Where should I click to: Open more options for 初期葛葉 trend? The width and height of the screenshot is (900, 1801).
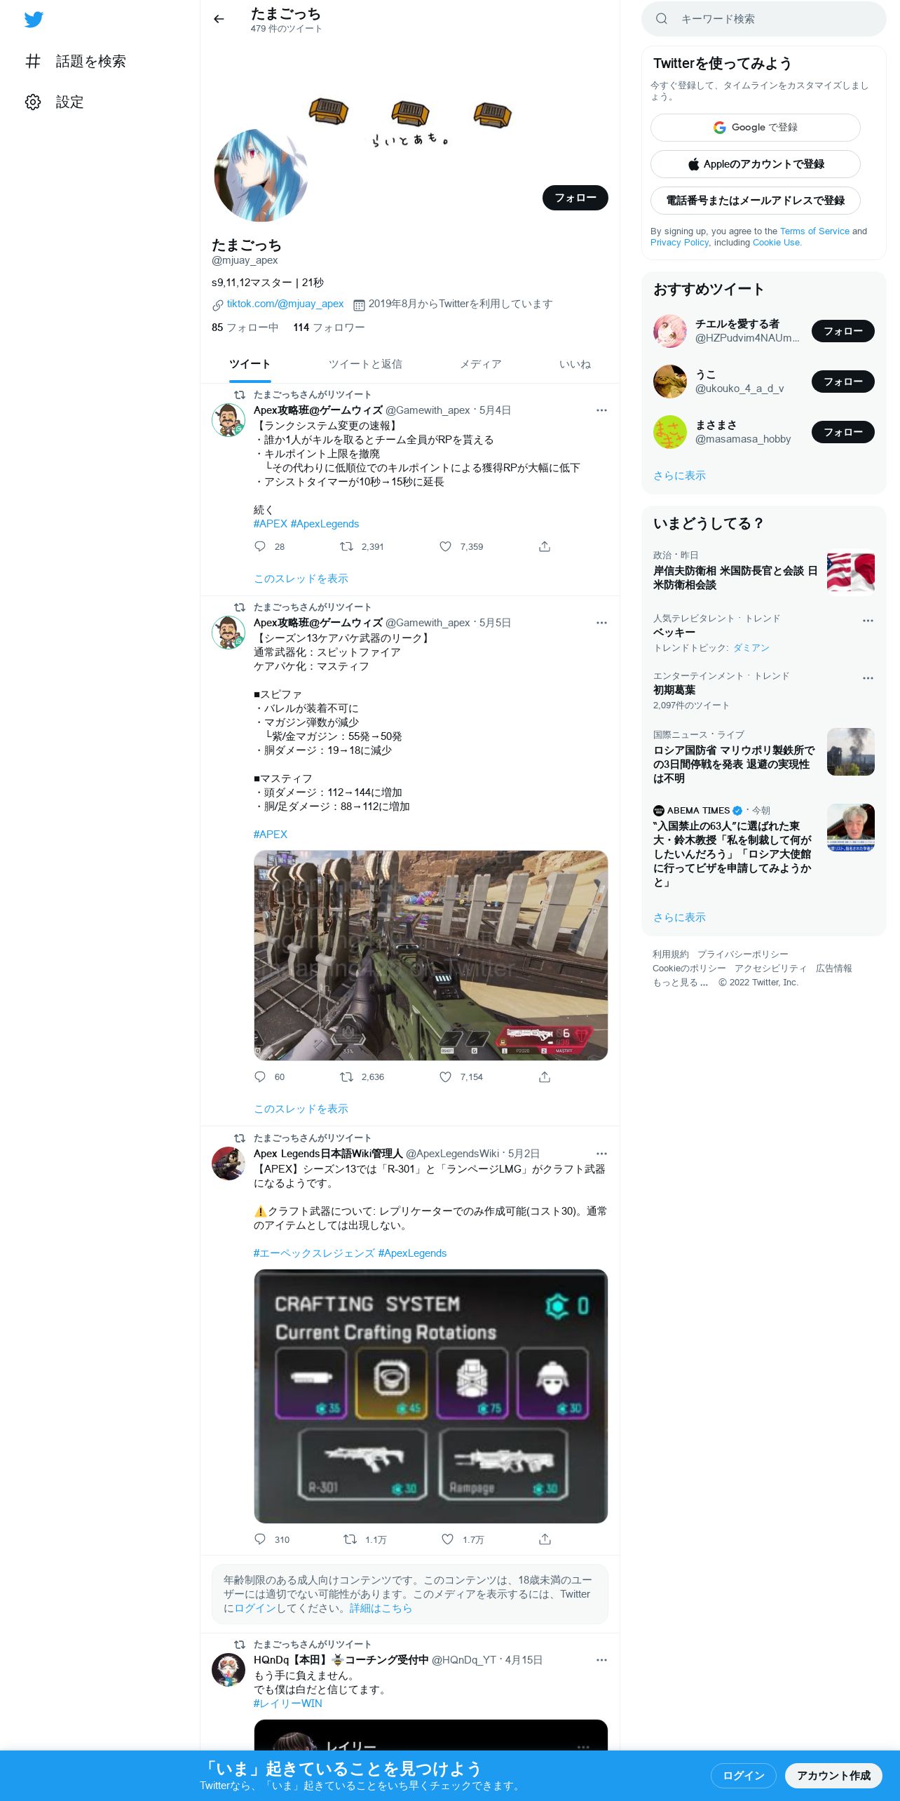click(868, 678)
